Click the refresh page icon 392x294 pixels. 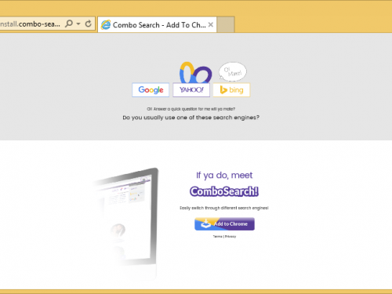[89, 24]
